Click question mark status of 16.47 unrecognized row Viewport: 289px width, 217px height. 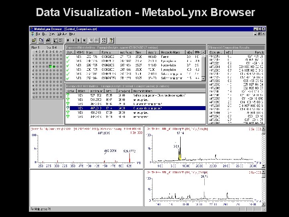(x=68, y=100)
